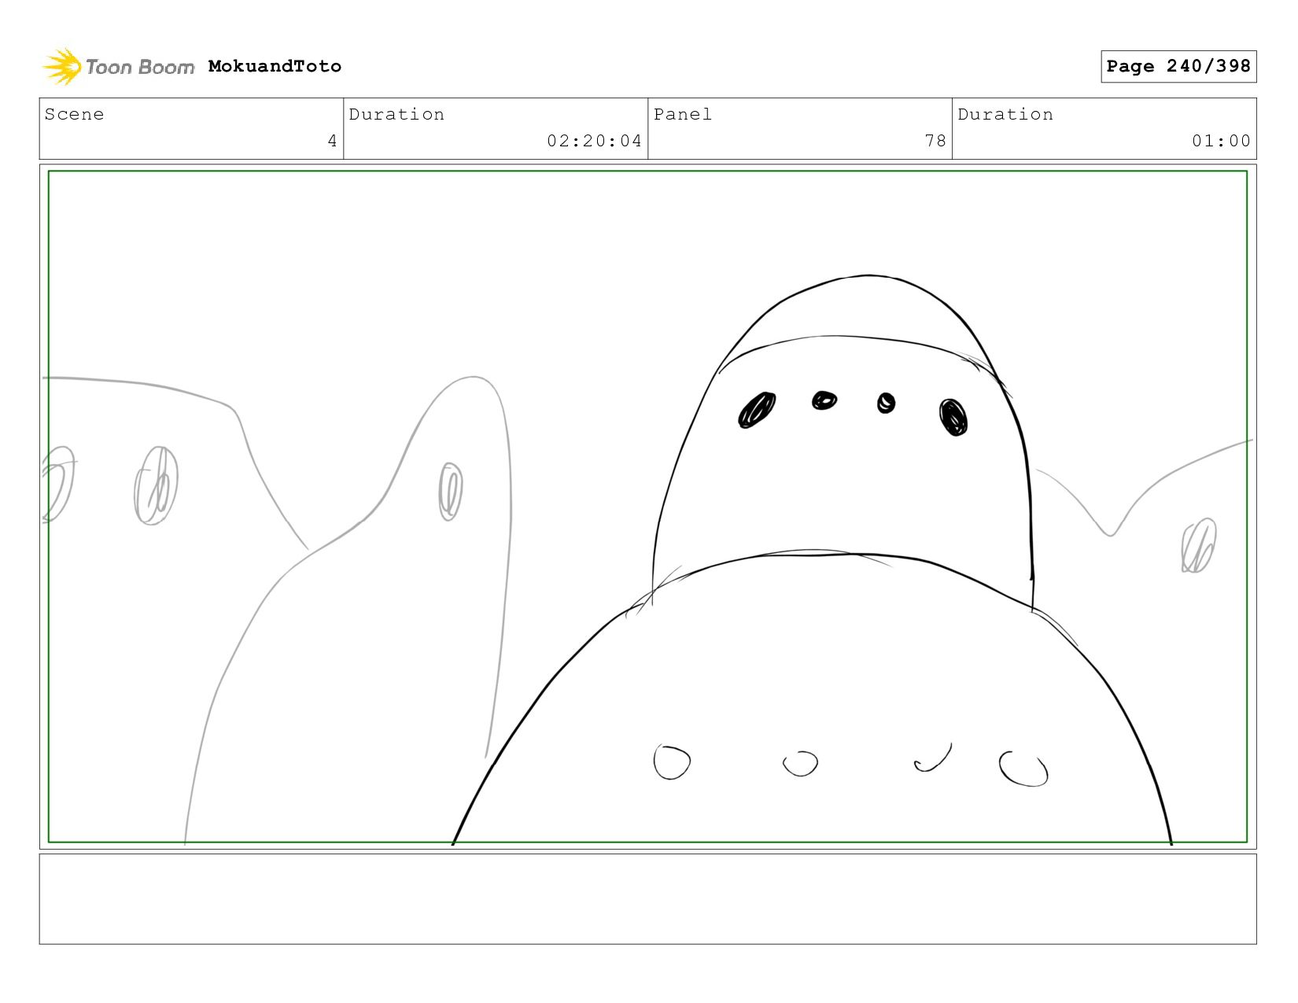Select the MokuandToto project title
This screenshot has width=1298, height=1003.
pos(275,66)
